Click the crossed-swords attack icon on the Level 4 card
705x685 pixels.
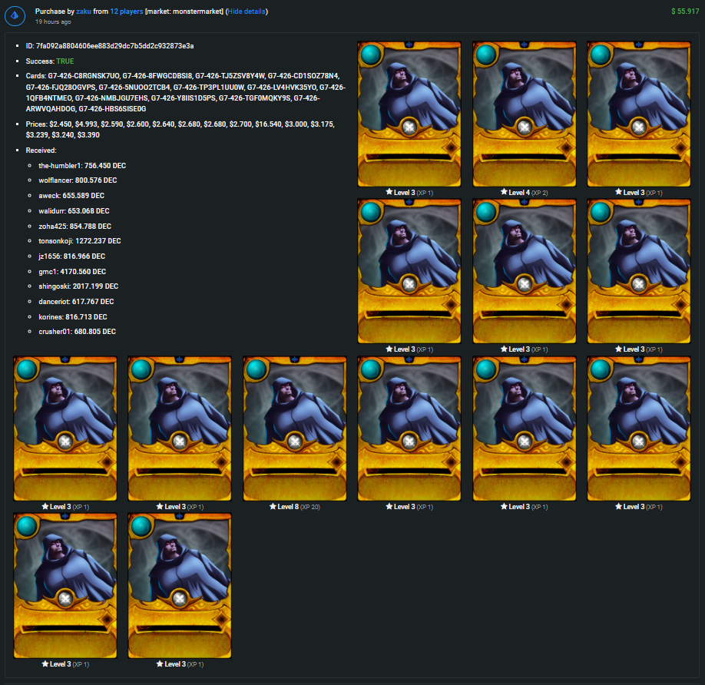click(x=525, y=127)
